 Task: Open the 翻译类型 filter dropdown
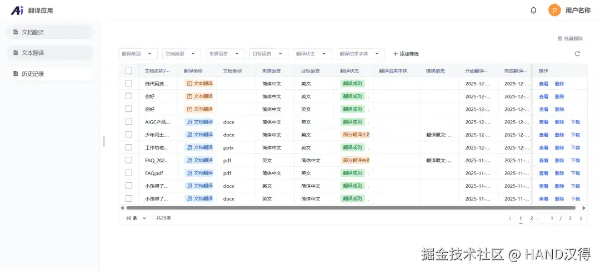pos(138,54)
